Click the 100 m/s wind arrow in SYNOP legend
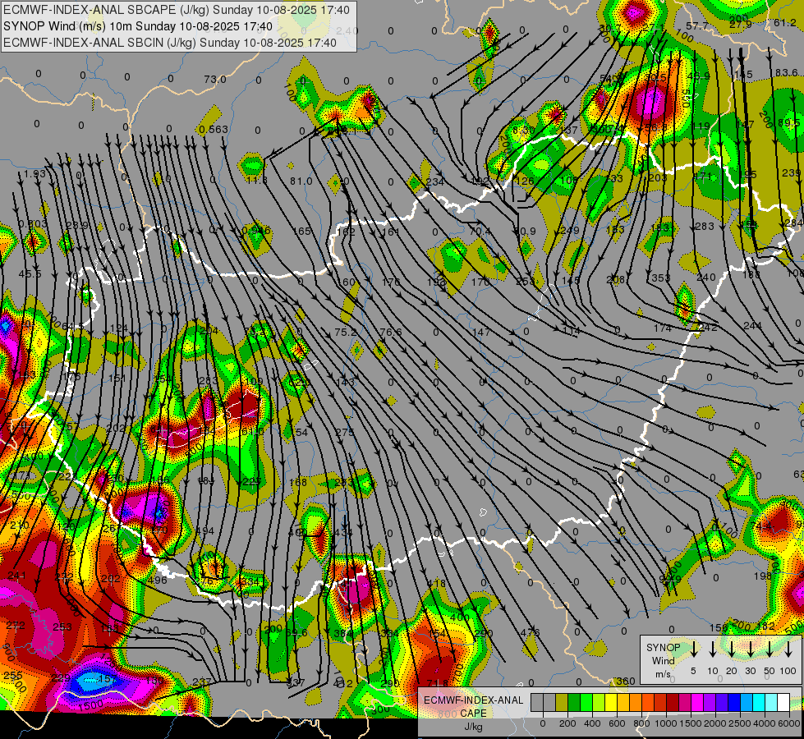The image size is (804, 739). (x=788, y=649)
